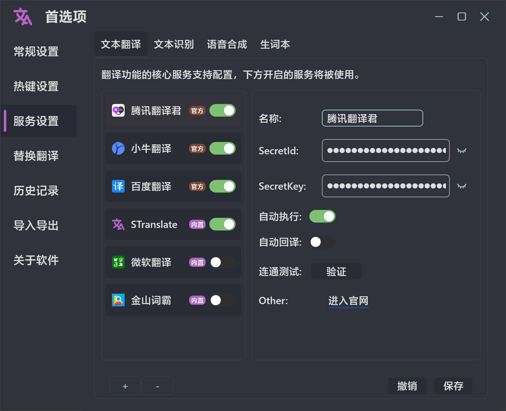Viewport: 506px width, 411px height.
Task: Turn off the STranslate service toggle
Action: [x=222, y=224]
